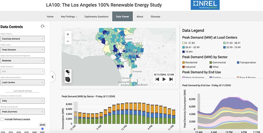Click the 52.99 - 75.94 legend swatch
The width and height of the screenshot is (263, 133).
pos(224,47)
